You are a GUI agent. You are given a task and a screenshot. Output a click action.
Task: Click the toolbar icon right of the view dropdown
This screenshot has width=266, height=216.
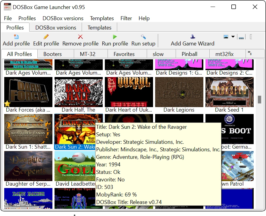click(x=241, y=37)
